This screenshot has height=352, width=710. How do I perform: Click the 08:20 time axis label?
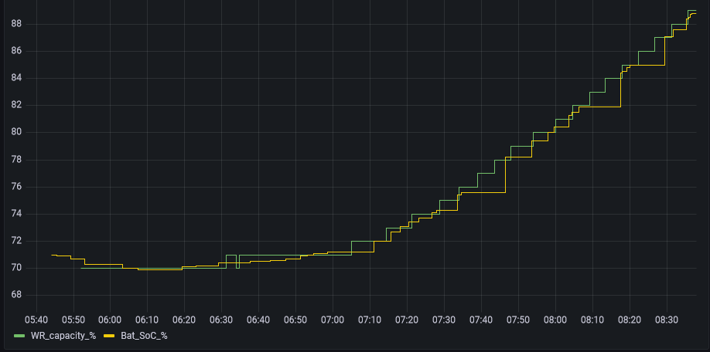[x=630, y=320]
